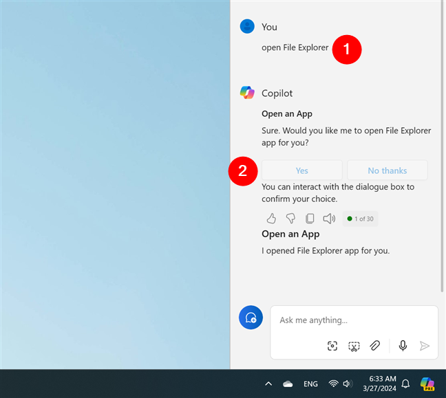The image size is (446, 398).
Task: Click the thumbs down feedback icon
Action: pos(290,219)
